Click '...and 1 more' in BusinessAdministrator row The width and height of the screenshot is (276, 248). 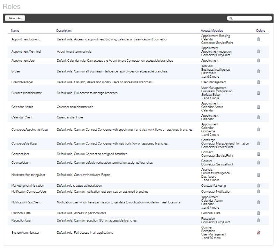(210, 98)
